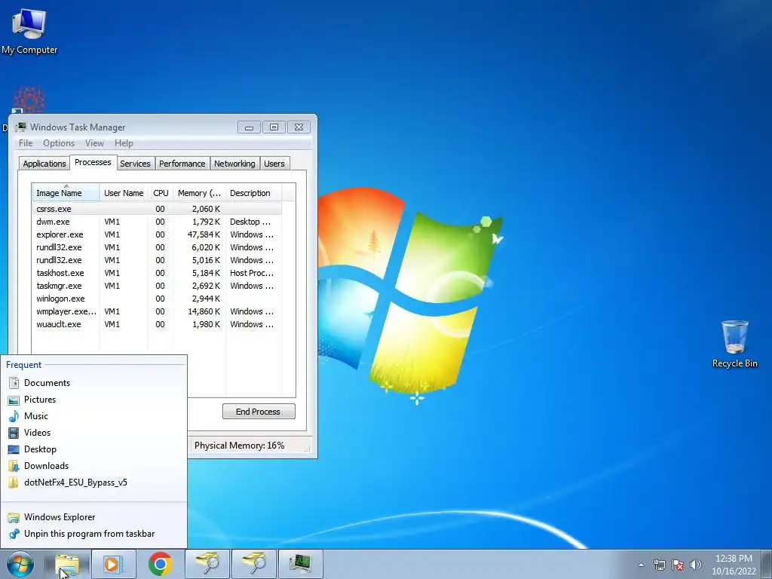Launch Windows Media Player from taskbar
This screenshot has width=772, height=579.
tap(113, 564)
